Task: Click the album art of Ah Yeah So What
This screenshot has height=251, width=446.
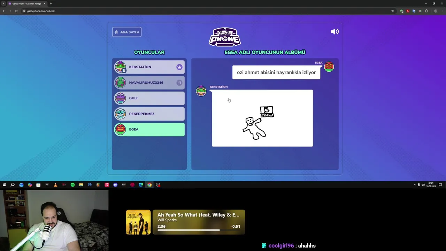Action: click(138, 222)
